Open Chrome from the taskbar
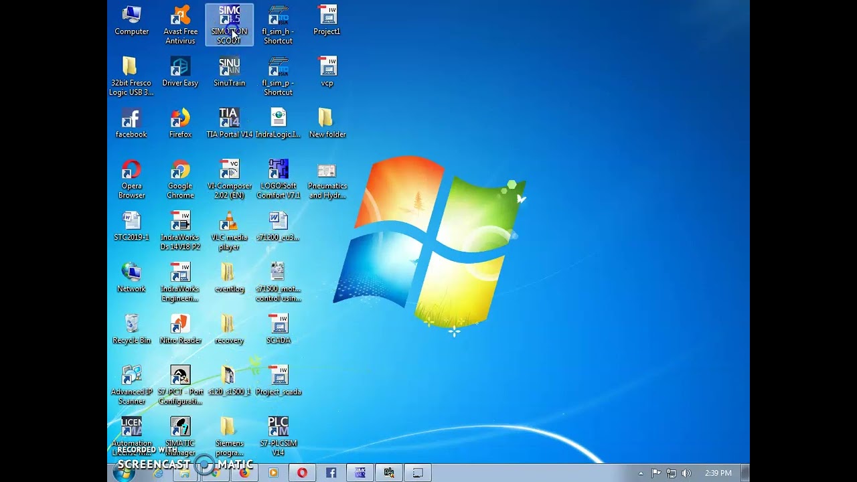Screen dimensions: 857x482 pyautogui.click(x=216, y=473)
